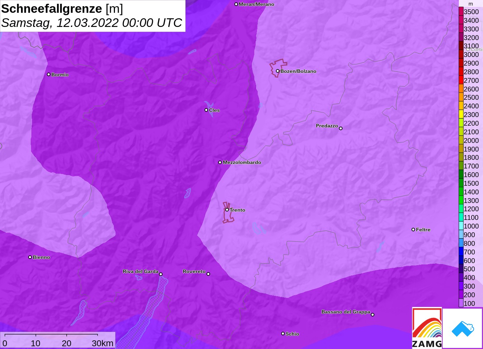Click the Riva del Garda label
The image size is (483, 349).
pyautogui.click(x=140, y=271)
